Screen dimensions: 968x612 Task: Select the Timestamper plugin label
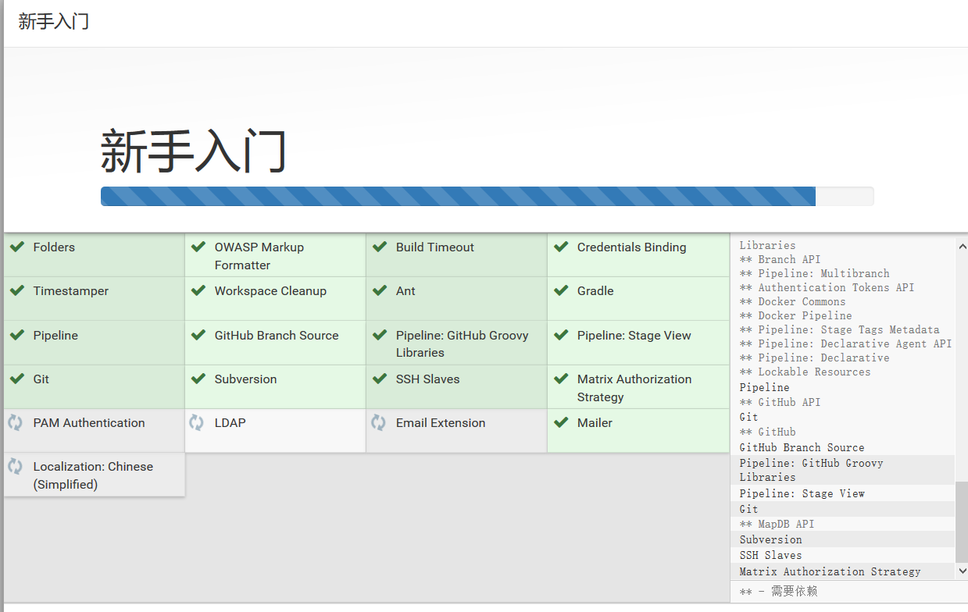click(71, 290)
